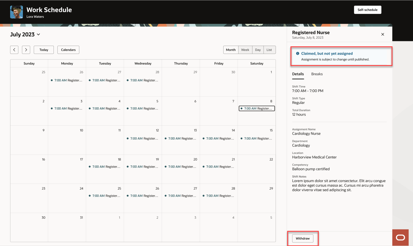Click the Withdraw button
The image size is (413, 246).
303,238
